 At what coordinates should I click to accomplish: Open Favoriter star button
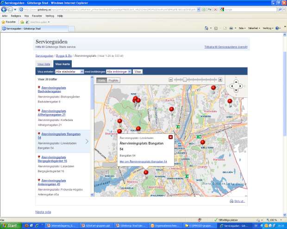[x=9, y=22]
